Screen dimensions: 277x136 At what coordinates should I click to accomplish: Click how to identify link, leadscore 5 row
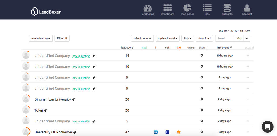click(81, 122)
